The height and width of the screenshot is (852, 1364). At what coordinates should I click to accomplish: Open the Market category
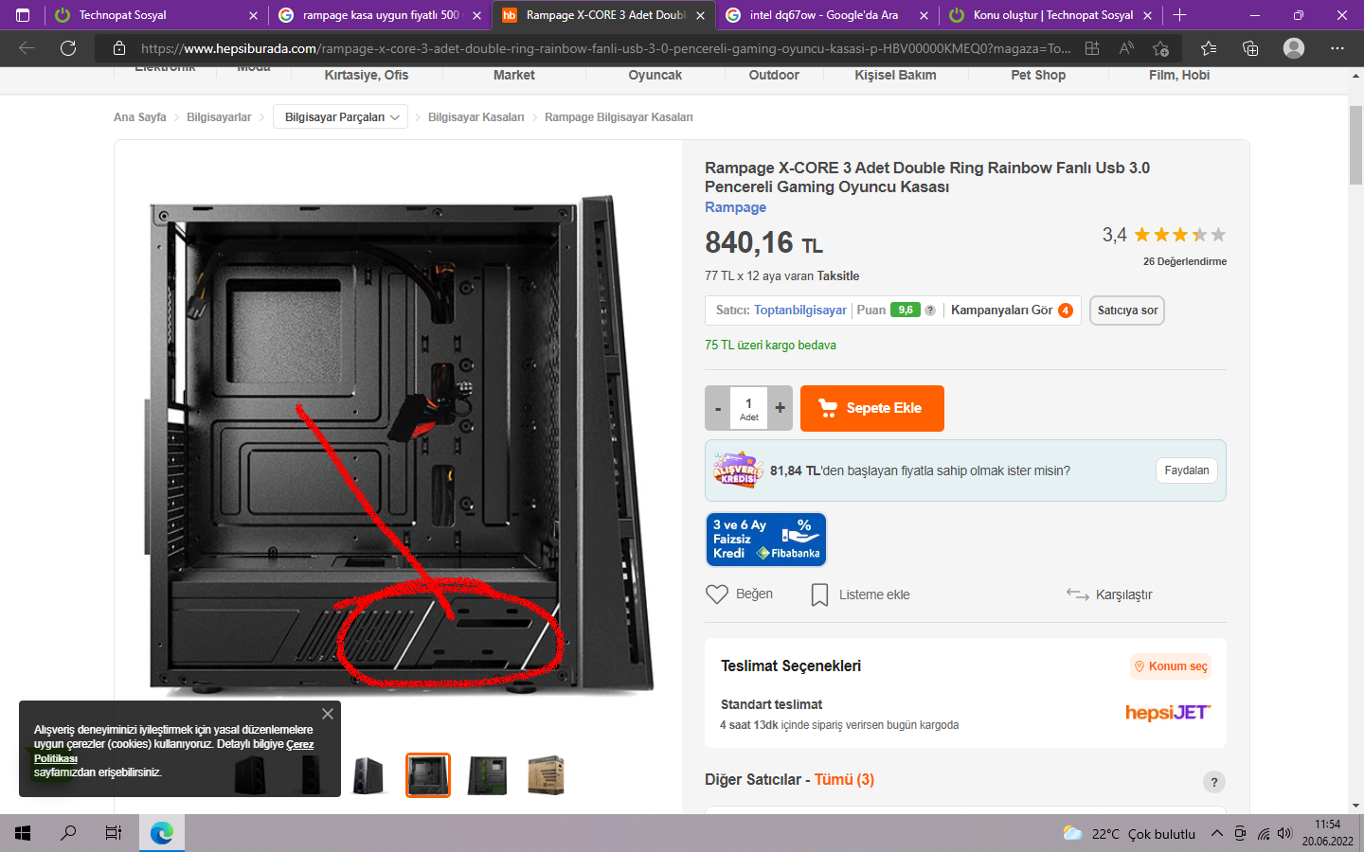514,75
